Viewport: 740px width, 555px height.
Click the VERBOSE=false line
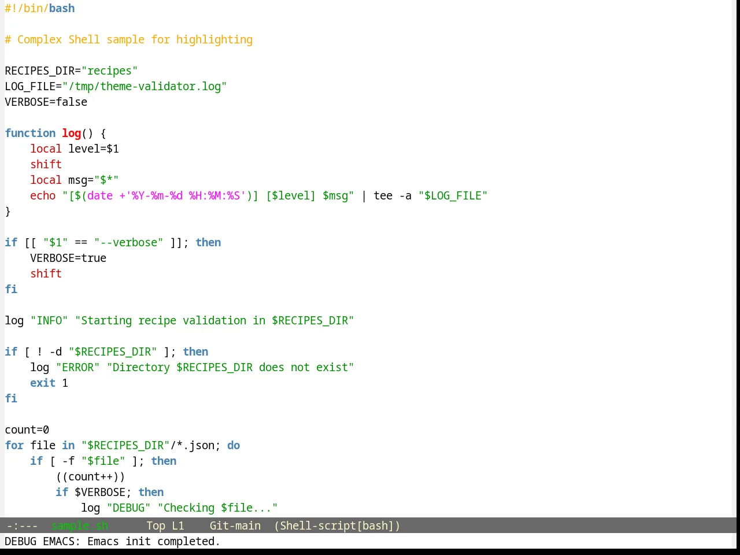pos(46,102)
